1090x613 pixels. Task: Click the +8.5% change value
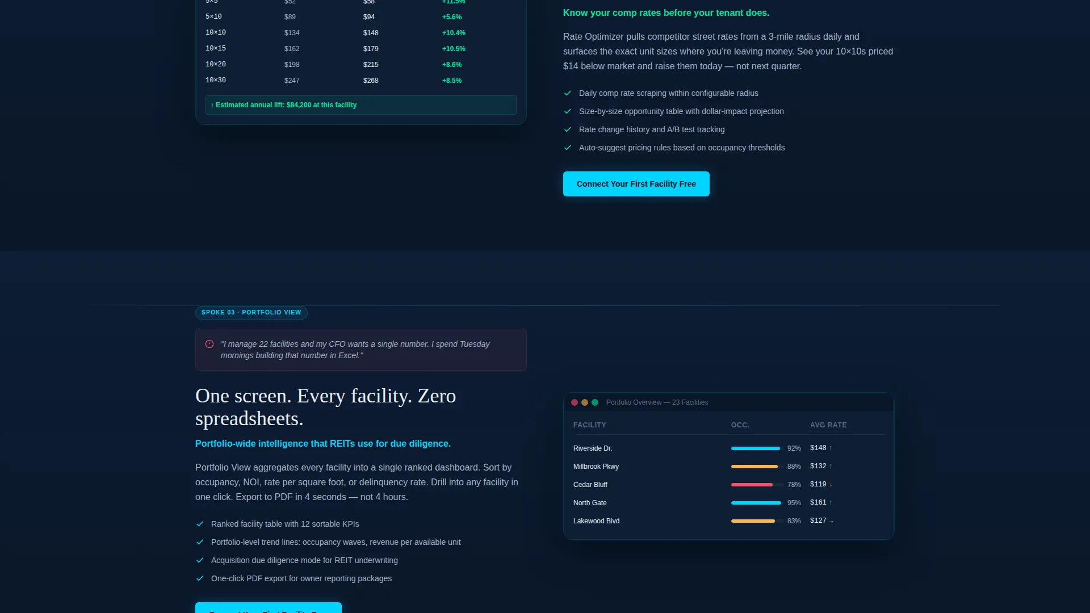(452, 81)
